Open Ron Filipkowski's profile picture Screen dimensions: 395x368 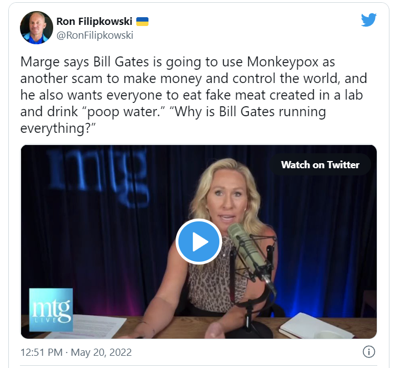(37, 28)
